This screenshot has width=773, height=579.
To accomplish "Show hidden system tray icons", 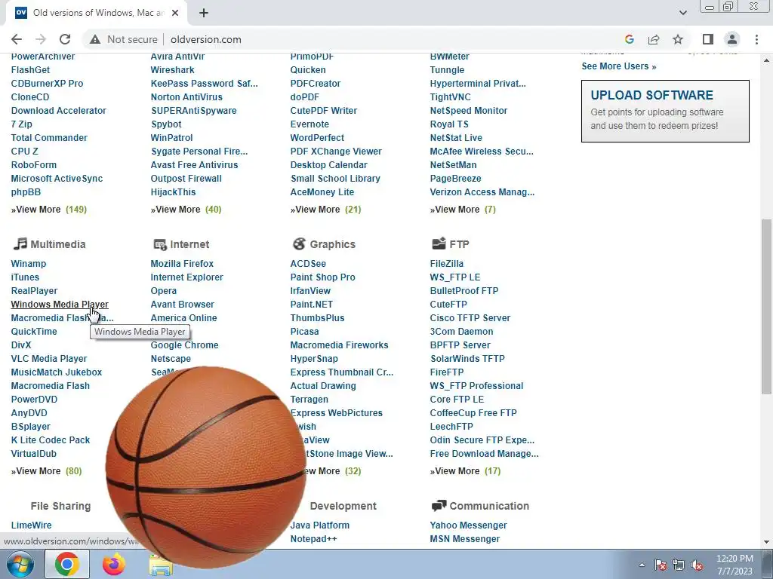I will (642, 565).
